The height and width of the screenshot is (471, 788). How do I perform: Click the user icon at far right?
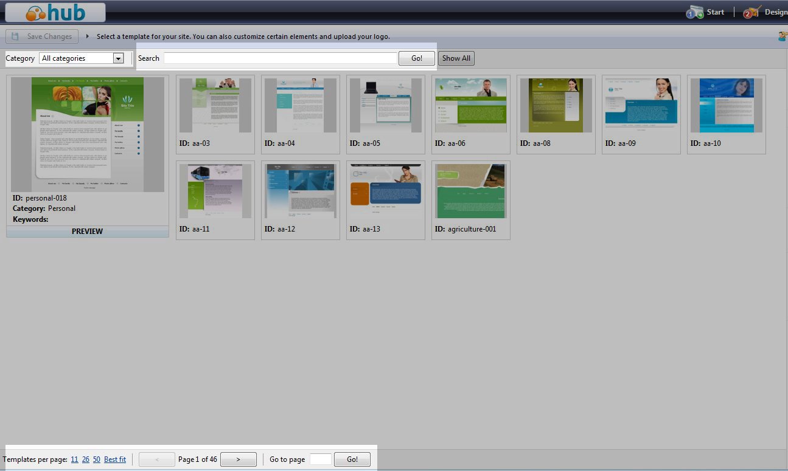pos(783,36)
